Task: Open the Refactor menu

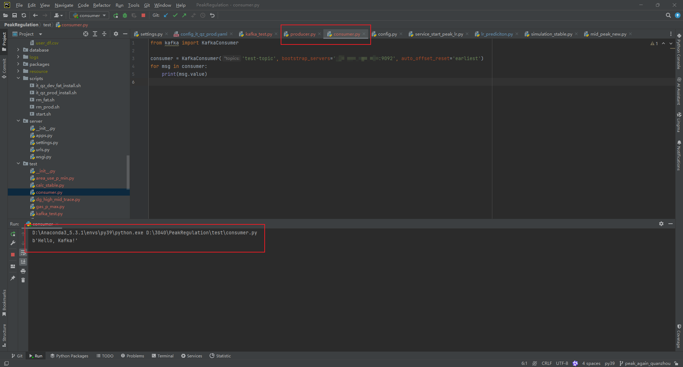Action: [x=102, y=5]
